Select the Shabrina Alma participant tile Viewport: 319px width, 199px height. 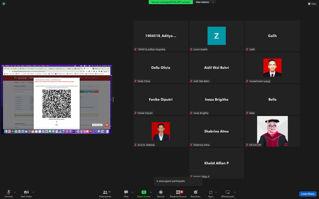(216, 131)
